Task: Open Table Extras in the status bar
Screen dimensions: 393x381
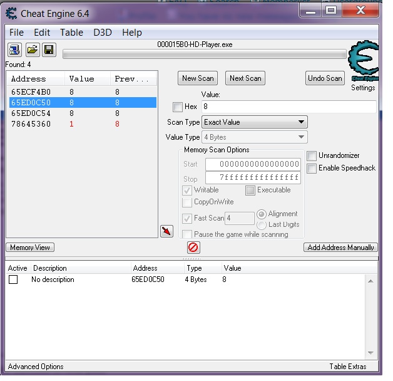Action: [348, 367]
